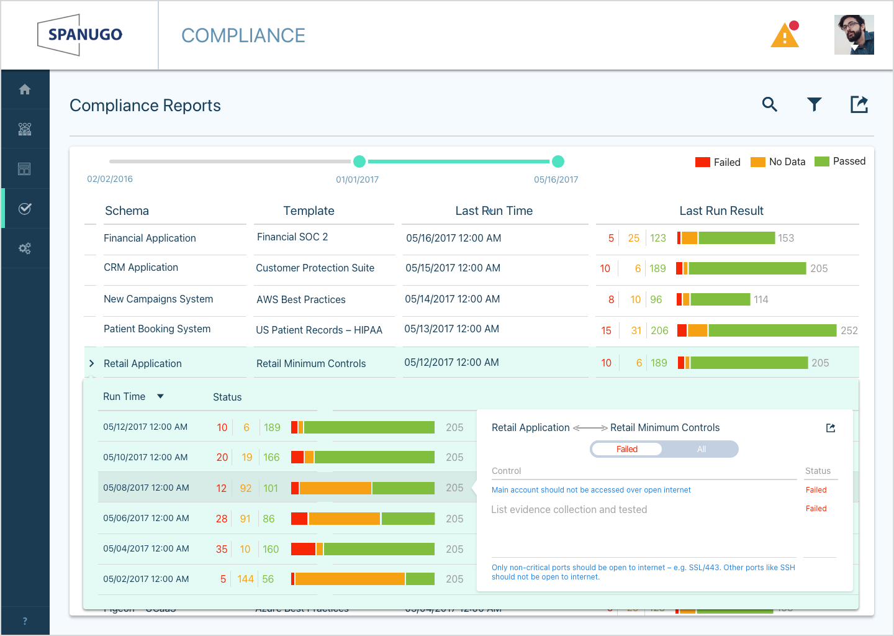Open the dashboard layout sidebar icon
This screenshot has width=894, height=636.
point(25,169)
